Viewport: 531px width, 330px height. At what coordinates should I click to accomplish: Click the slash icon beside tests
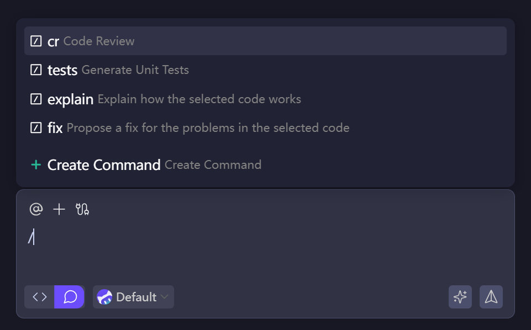[x=36, y=70]
